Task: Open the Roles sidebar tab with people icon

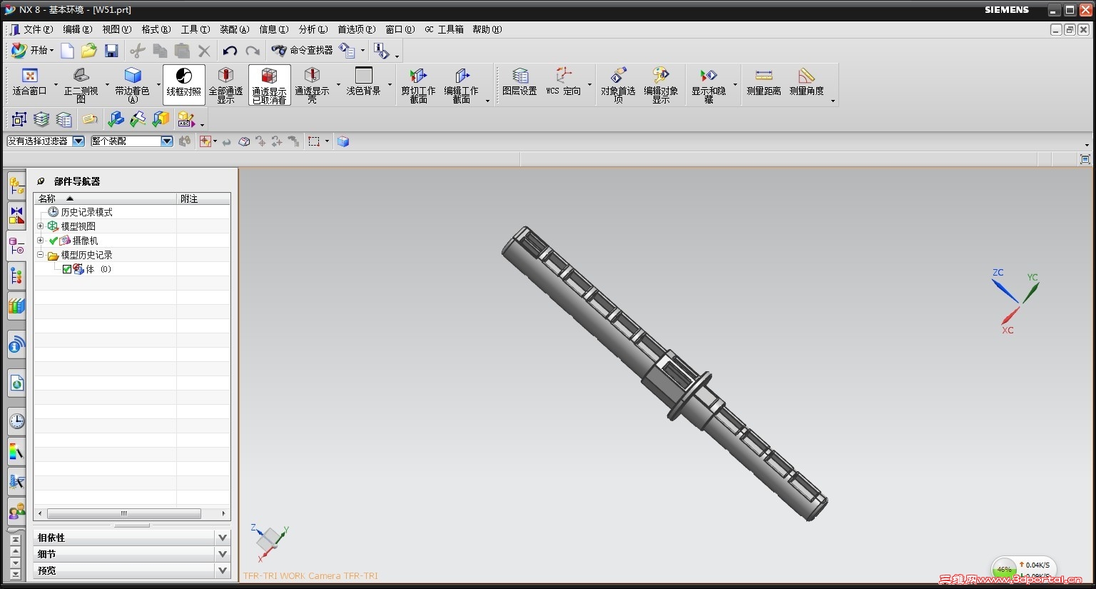Action: [x=16, y=511]
